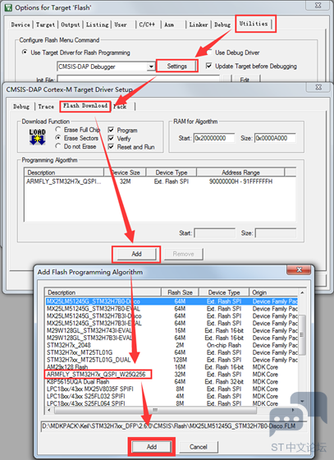The image size is (334, 460).
Task: Close the Add Flash Programming Algorithm dialog
Action: point(299,269)
